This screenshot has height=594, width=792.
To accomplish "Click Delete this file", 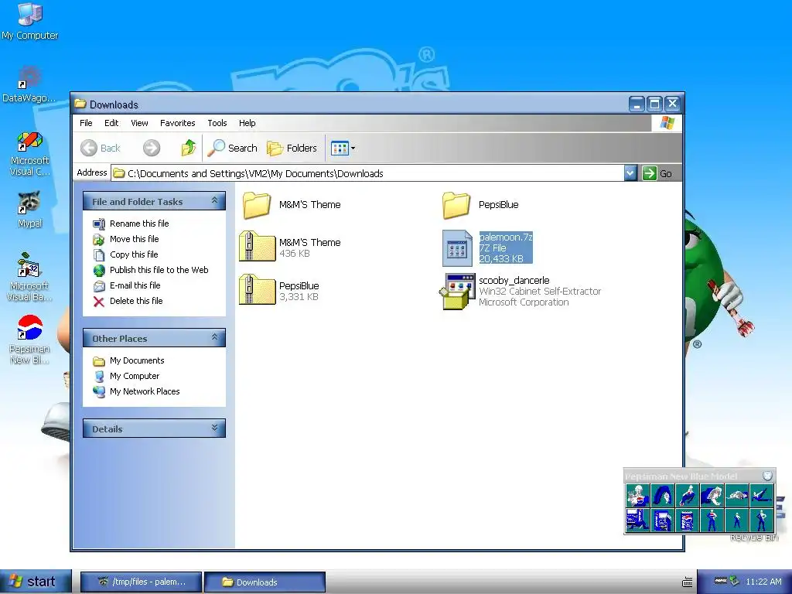I will click(128, 301).
